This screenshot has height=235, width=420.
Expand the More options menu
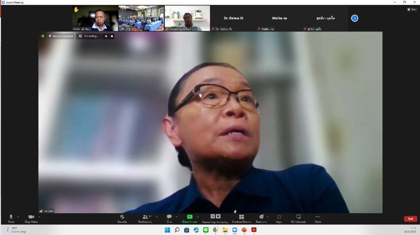click(318, 218)
